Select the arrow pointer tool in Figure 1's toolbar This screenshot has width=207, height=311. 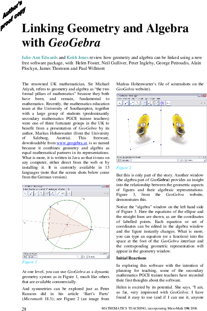25,194
